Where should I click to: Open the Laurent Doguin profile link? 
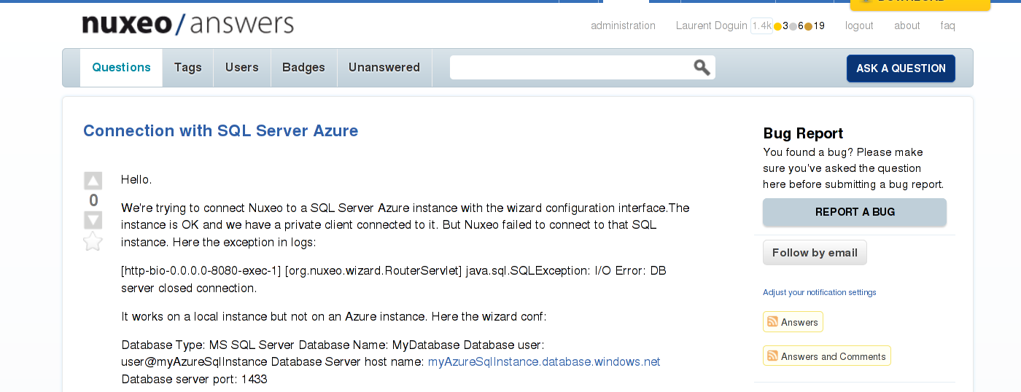pyautogui.click(x=712, y=26)
